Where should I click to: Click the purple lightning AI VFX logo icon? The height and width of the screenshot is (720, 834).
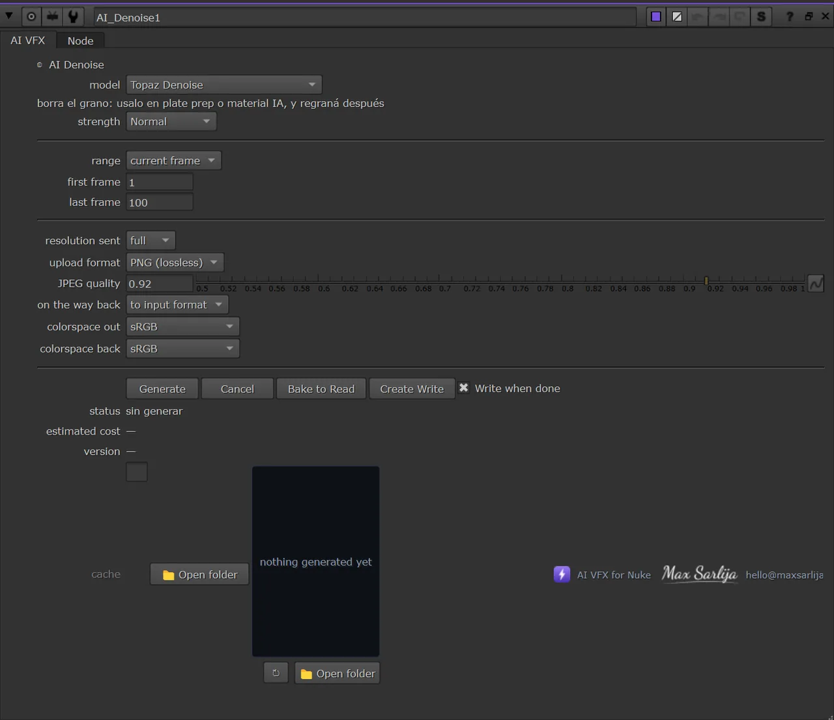(562, 575)
